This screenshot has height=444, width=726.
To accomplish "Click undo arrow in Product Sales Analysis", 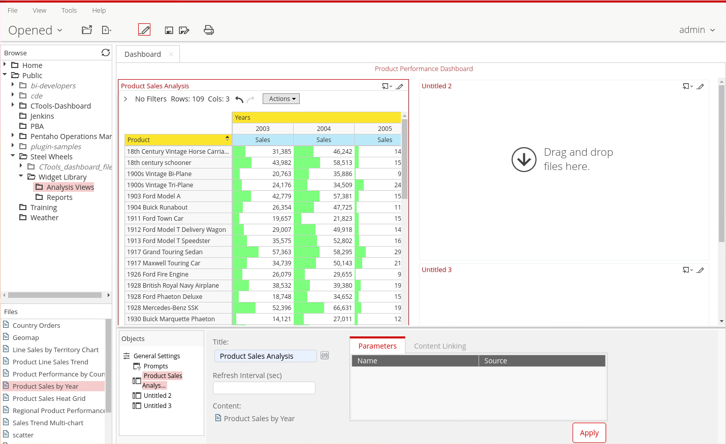I will point(239,99).
